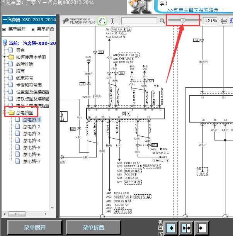The width and height of the screenshot is (233, 236).
Task: Click the 菜单展开 link at top of sidebar
Action: 17,29
